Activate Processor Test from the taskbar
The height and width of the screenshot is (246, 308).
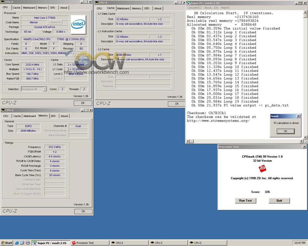click(90, 243)
